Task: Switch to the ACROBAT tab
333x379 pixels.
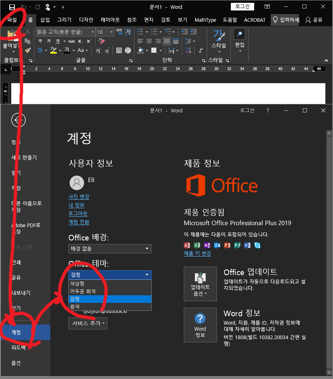Action: pos(255,20)
